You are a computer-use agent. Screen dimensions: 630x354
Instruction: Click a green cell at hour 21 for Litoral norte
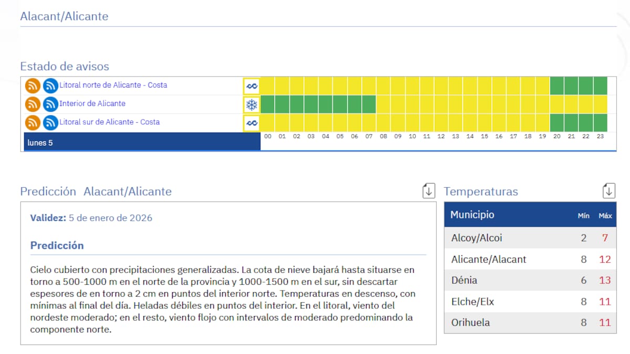pos(571,85)
